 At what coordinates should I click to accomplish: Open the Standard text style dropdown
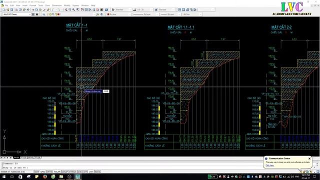pos(123,9)
